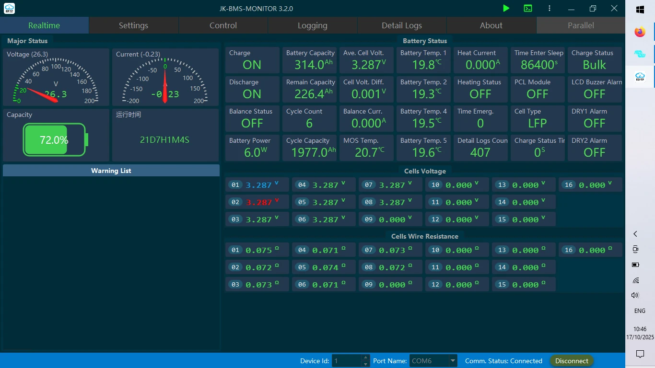Click Battery Capacity 314.0Ah value
Screen dimensions: 655x368
tap(314, 65)
